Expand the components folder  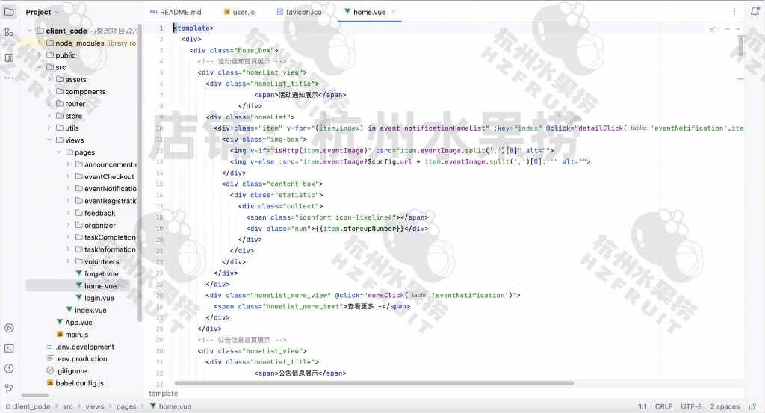pyautogui.click(x=49, y=92)
